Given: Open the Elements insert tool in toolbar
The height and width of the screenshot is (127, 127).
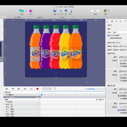Looking at the screenshot, I should click(x=22, y=11).
